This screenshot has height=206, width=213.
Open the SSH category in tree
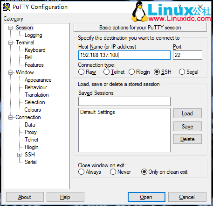[30, 155]
